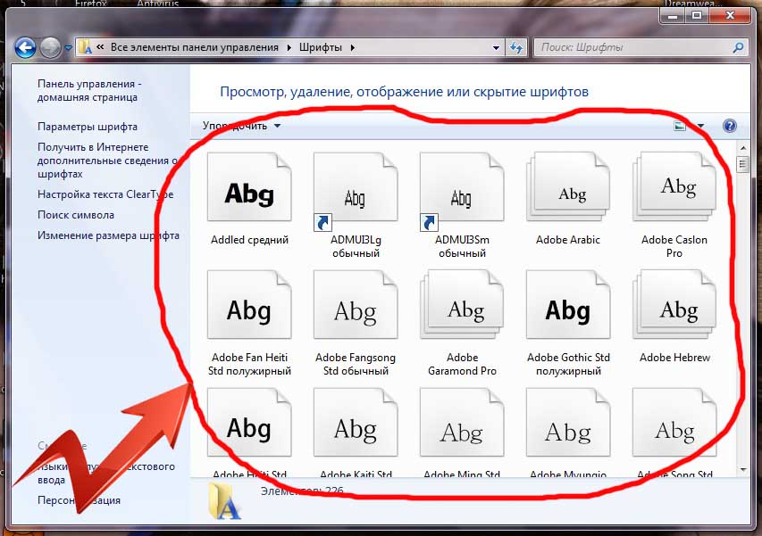Click the Adobe Garamond Pro name label
Image resolution: width=762 pixels, height=536 pixels.
(x=462, y=364)
